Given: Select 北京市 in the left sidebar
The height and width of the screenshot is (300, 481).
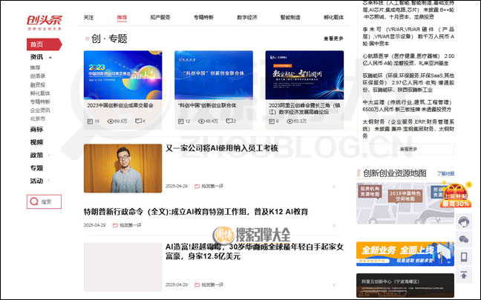Looking at the screenshot, I should (x=37, y=119).
